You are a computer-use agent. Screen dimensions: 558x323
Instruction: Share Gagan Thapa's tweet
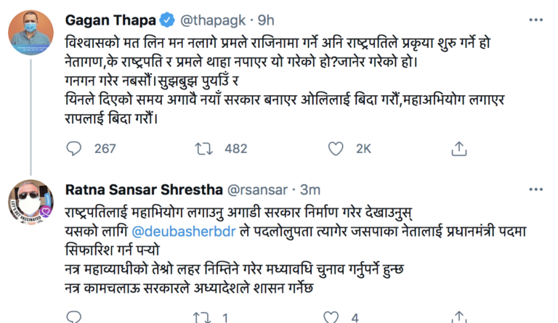click(458, 149)
